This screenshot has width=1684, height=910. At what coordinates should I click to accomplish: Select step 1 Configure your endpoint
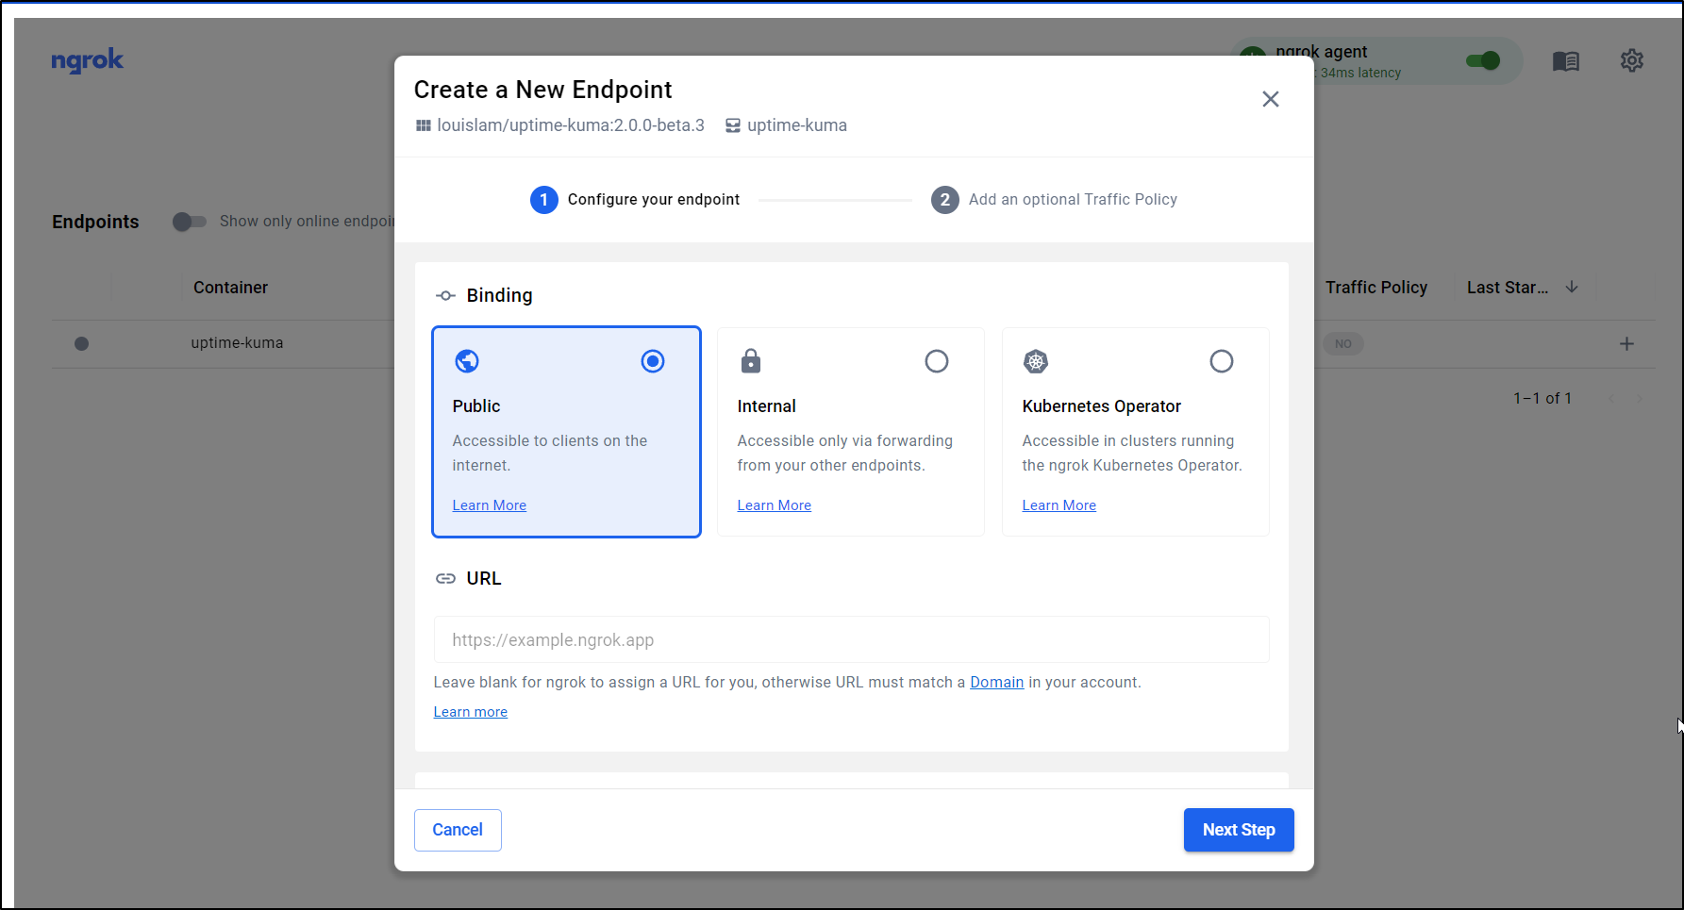point(635,200)
